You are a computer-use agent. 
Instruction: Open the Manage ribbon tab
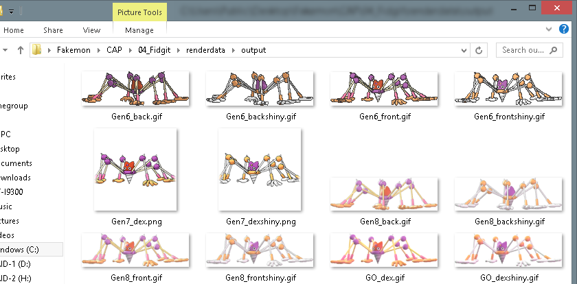pyautogui.click(x=139, y=30)
